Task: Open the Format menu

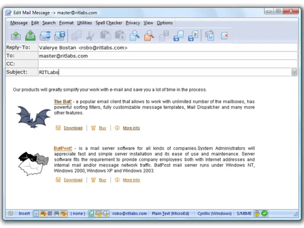Action: point(66,23)
